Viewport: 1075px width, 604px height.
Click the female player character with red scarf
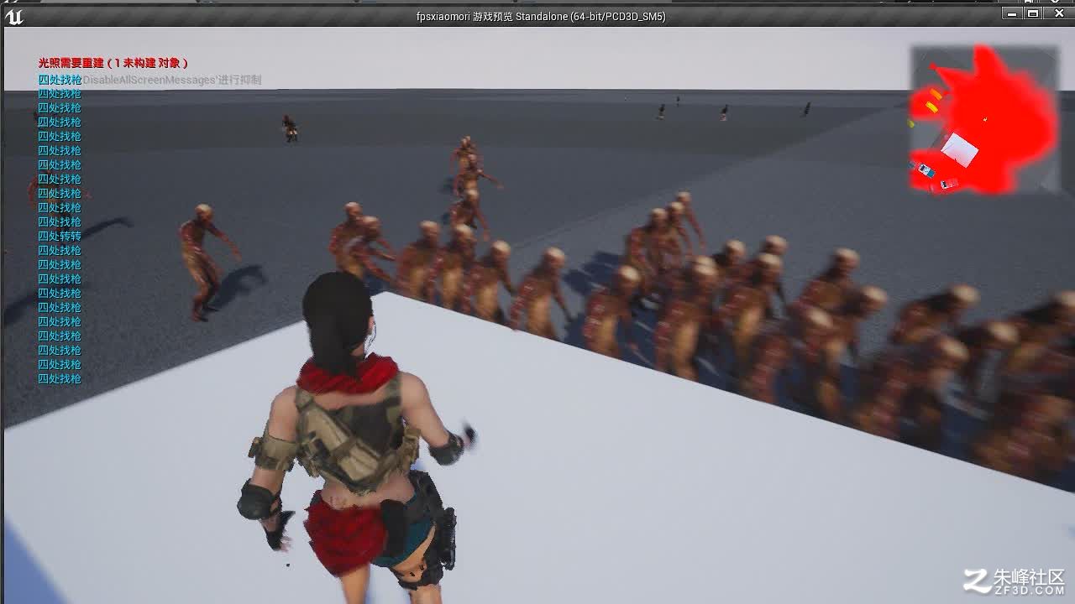pos(357,436)
